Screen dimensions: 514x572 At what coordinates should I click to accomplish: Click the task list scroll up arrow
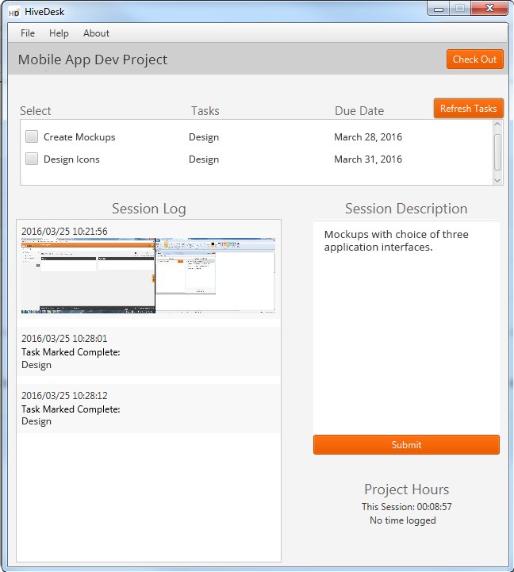pos(497,125)
